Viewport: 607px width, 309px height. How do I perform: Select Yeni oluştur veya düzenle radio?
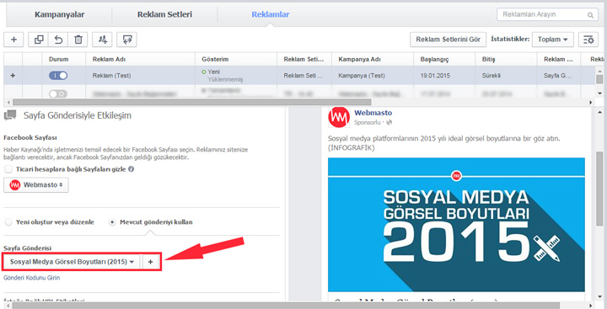coord(8,222)
